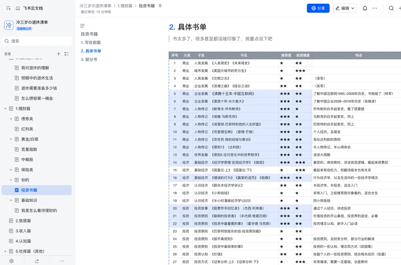Click the blue 分享 button
Image resolution: width=401 pixels, height=265 pixels.
pyautogui.click(x=318, y=8)
